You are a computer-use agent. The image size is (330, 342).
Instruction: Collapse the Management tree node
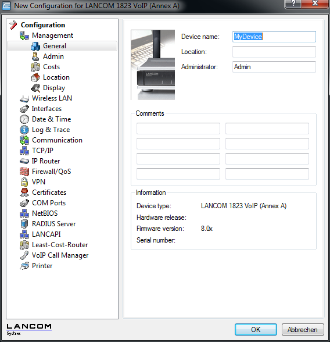coord(52,35)
